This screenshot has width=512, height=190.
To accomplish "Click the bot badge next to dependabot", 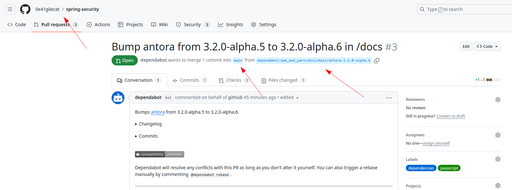I will pyautogui.click(x=168, y=98).
